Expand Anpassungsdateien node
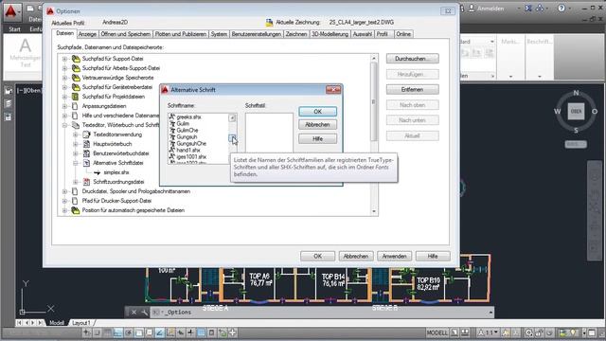The image size is (606, 341). [x=64, y=106]
